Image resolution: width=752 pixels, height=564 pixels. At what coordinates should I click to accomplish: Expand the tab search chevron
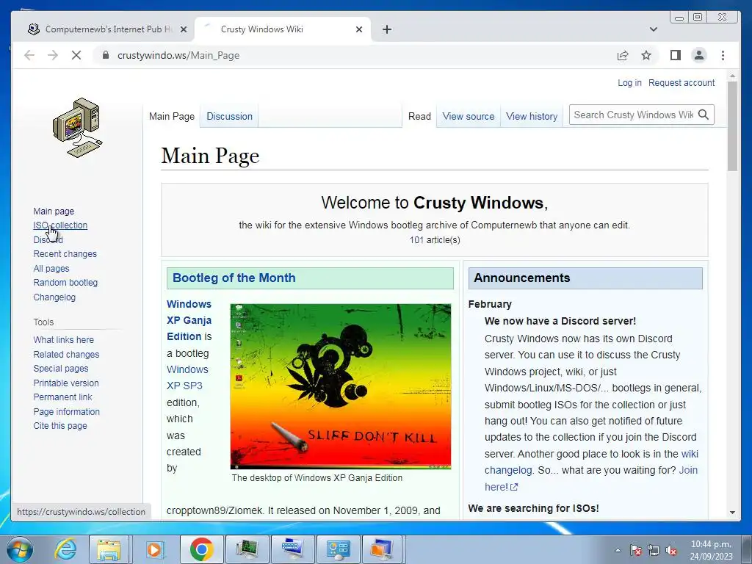[653, 29]
